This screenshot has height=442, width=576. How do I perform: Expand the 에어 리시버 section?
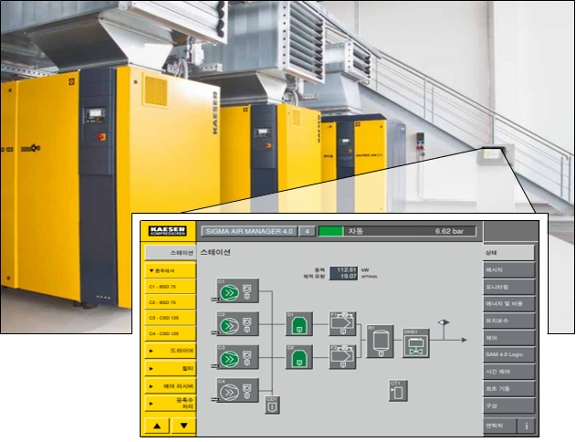(x=171, y=386)
